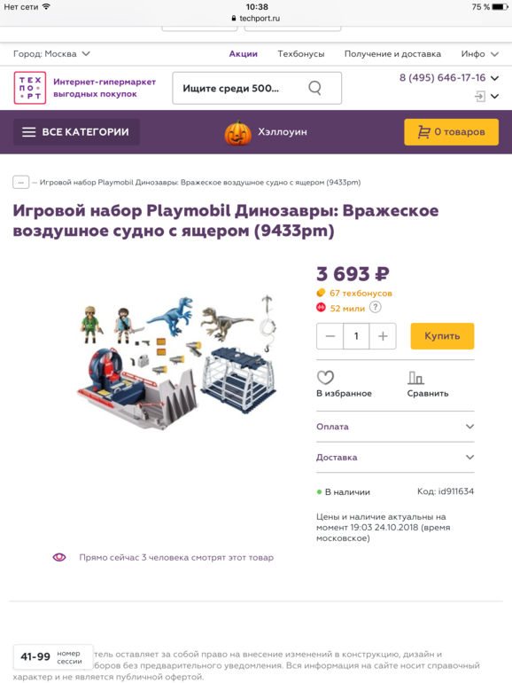Open the breadcrumb ellipsis button
The height and width of the screenshot is (683, 512).
21,182
